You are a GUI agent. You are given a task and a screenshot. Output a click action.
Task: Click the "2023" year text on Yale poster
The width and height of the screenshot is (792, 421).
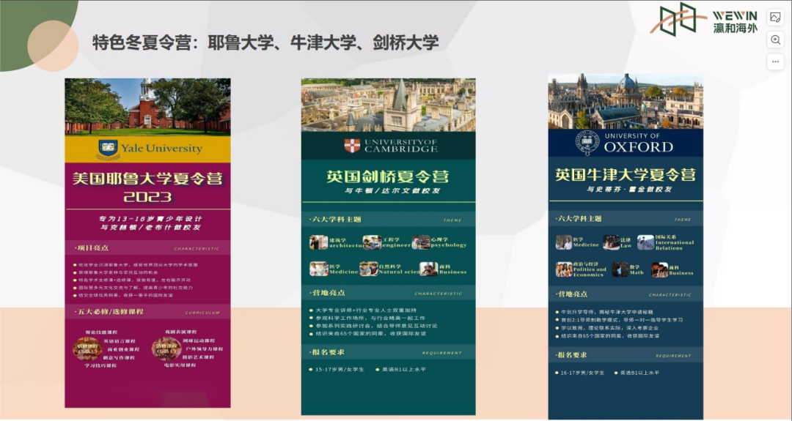147,197
